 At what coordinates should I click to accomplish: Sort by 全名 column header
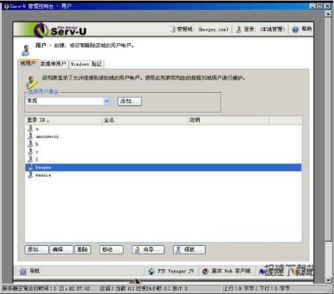[145, 120]
